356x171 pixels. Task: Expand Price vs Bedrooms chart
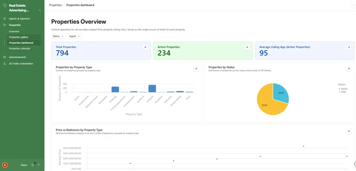coord(348,132)
